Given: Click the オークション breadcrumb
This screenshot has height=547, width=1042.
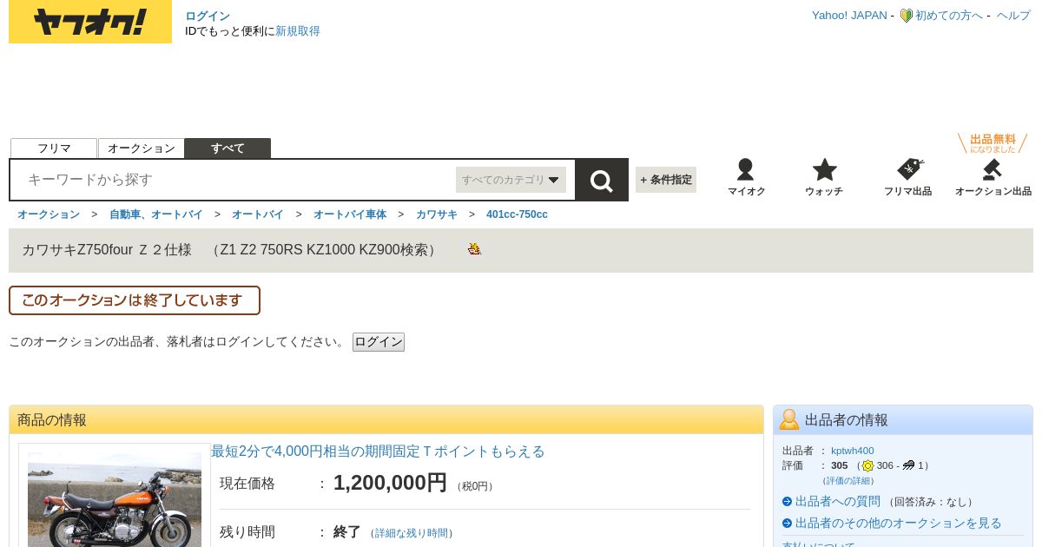Looking at the screenshot, I should (49, 214).
